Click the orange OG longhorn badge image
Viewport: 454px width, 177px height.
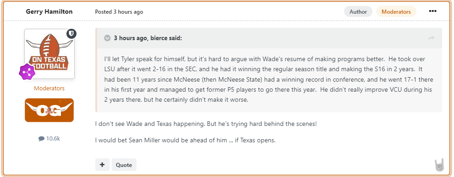click(49, 110)
